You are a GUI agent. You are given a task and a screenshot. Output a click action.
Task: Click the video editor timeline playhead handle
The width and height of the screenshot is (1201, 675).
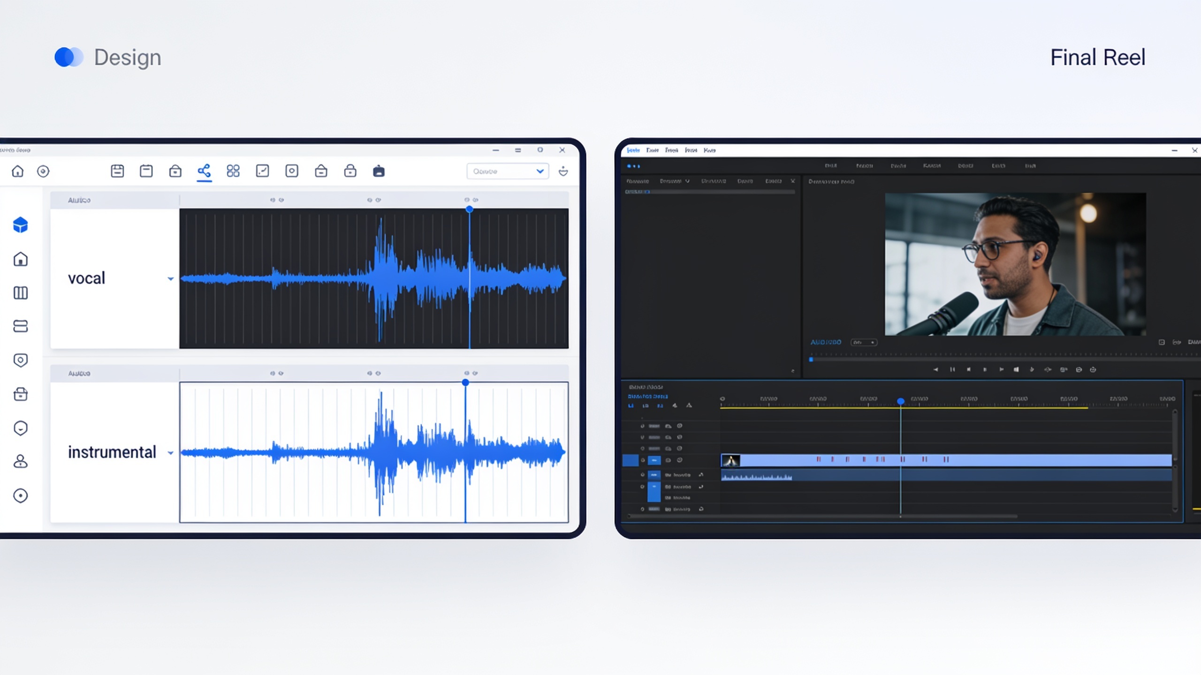click(901, 401)
